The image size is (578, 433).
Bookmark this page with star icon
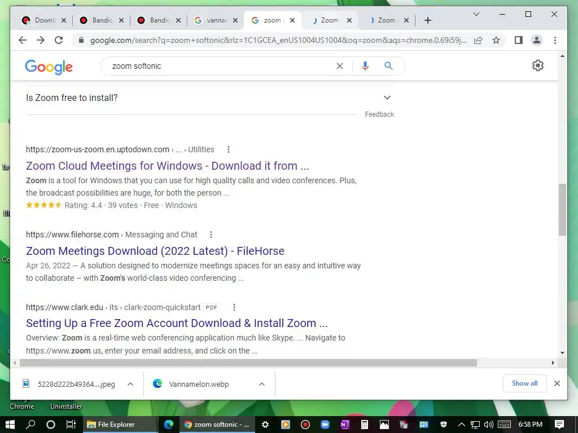point(496,40)
